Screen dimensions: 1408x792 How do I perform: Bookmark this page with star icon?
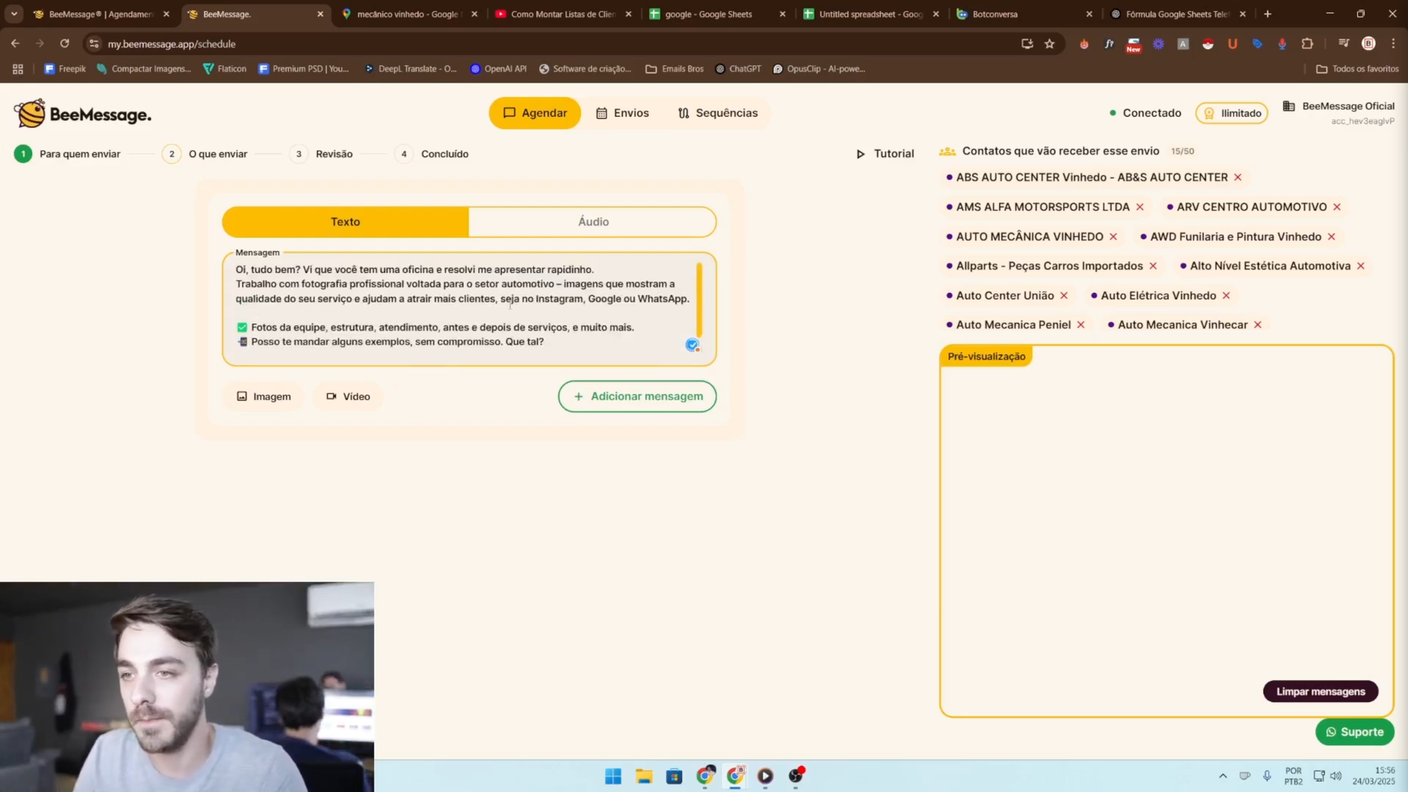1050,44
